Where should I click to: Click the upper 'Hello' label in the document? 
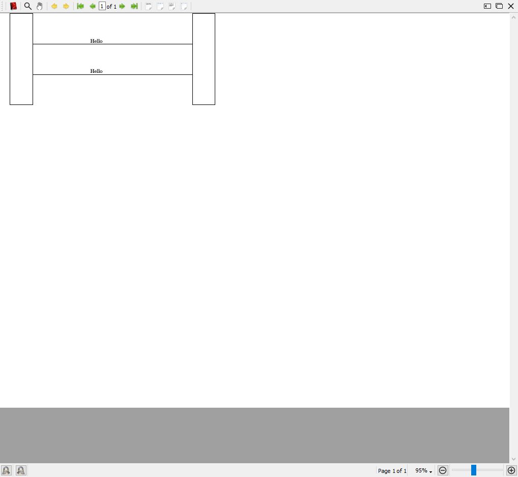click(97, 41)
